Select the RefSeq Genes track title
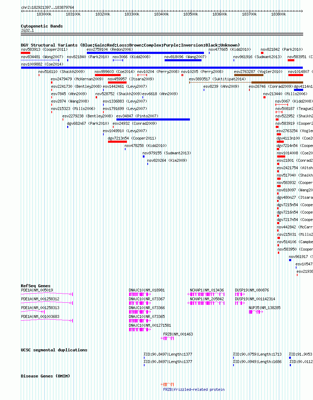This screenshot has height=400, width=313. [x=36, y=286]
